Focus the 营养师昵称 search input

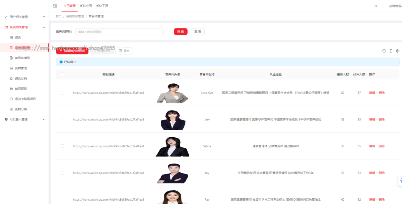pyautogui.click(x=119, y=31)
